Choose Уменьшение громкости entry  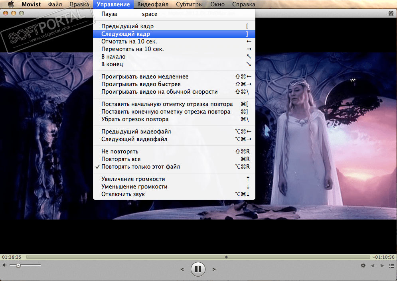click(174, 187)
